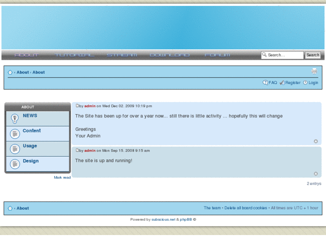326x244 pixels.
Task: Open the TUTORIAL navigation menu item
Action: [x=74, y=55]
